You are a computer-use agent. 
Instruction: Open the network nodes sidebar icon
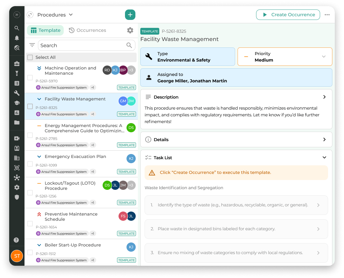point(17,178)
